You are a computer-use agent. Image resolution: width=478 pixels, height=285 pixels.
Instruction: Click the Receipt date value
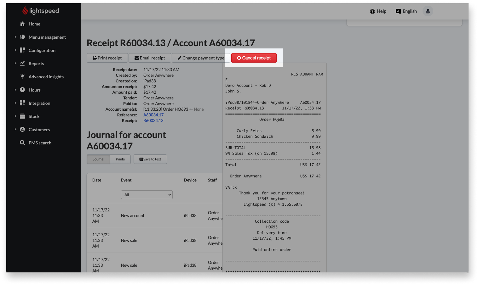(161, 70)
